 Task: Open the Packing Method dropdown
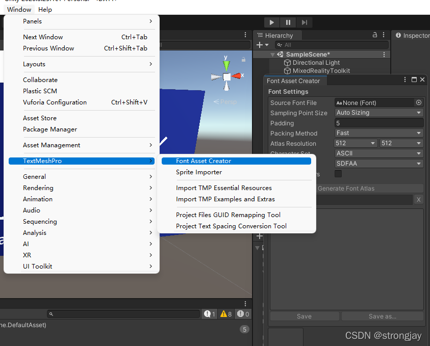point(379,133)
